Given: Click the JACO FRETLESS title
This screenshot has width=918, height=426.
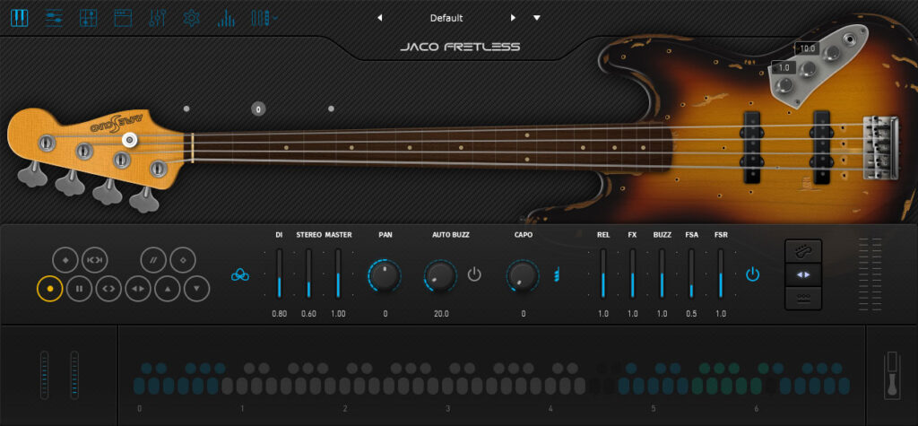Looking at the screenshot, I should pos(460,47).
